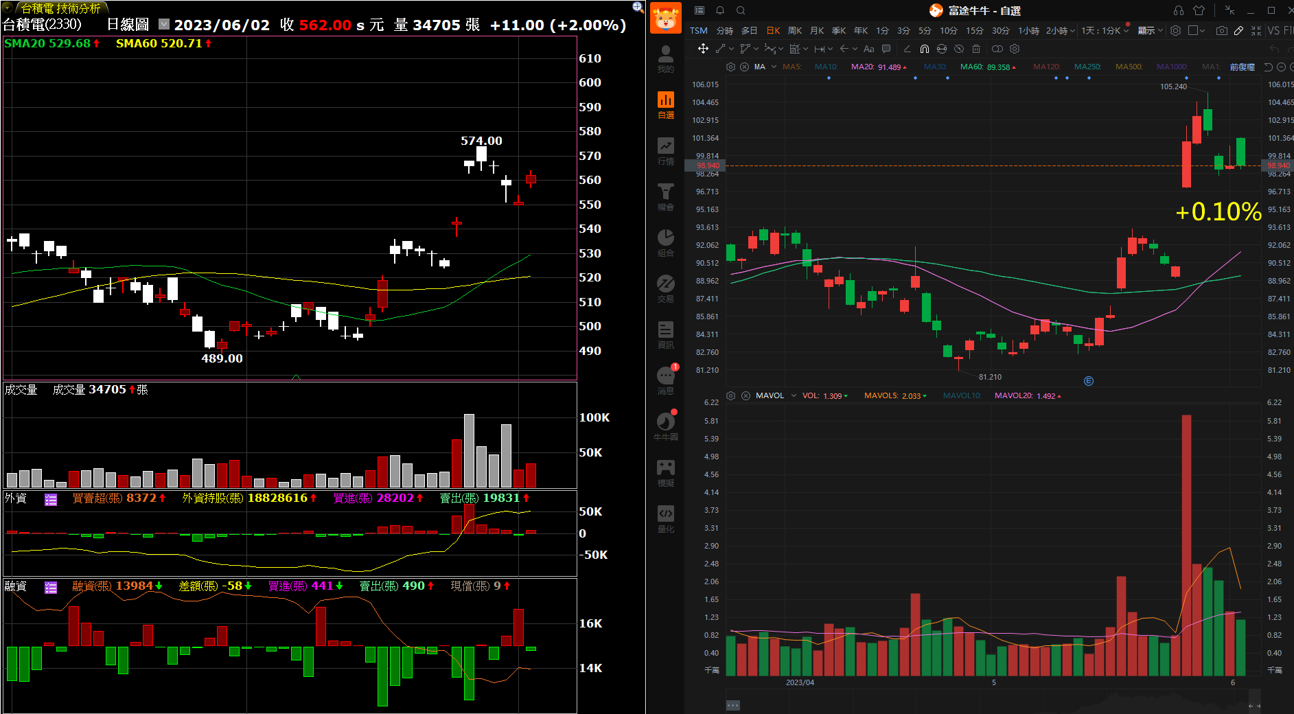
Task: Expand the arrow tool dropdown
Action: (855, 49)
